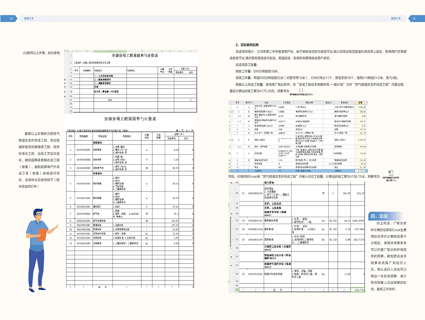Click unit price 17.41 for 螺纹阀门
425x320 pixels.
coord(175,207)
